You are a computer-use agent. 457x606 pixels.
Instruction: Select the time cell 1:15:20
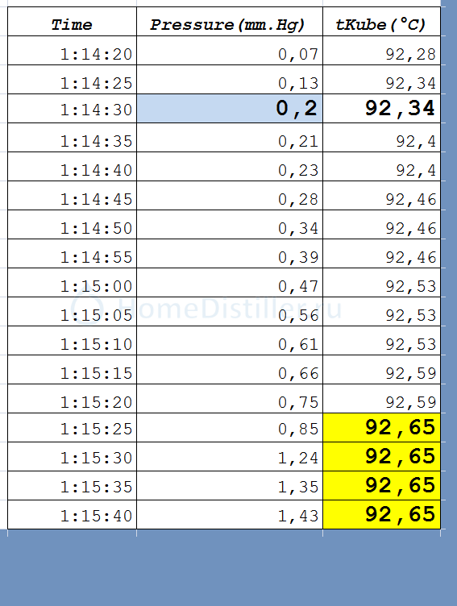[x=72, y=398]
